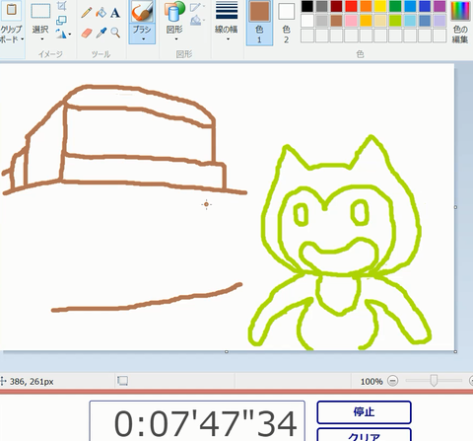Click the zoom slider handle
Screen dimensions: 473x441
click(x=434, y=381)
